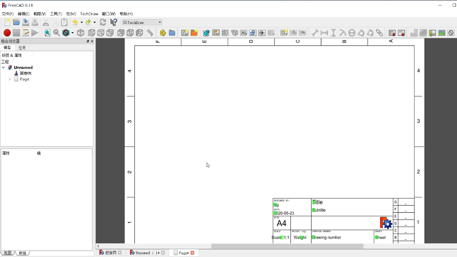Click the Insert spreadsheet view icon
This screenshot has height=257, width=457.
tap(271, 33)
